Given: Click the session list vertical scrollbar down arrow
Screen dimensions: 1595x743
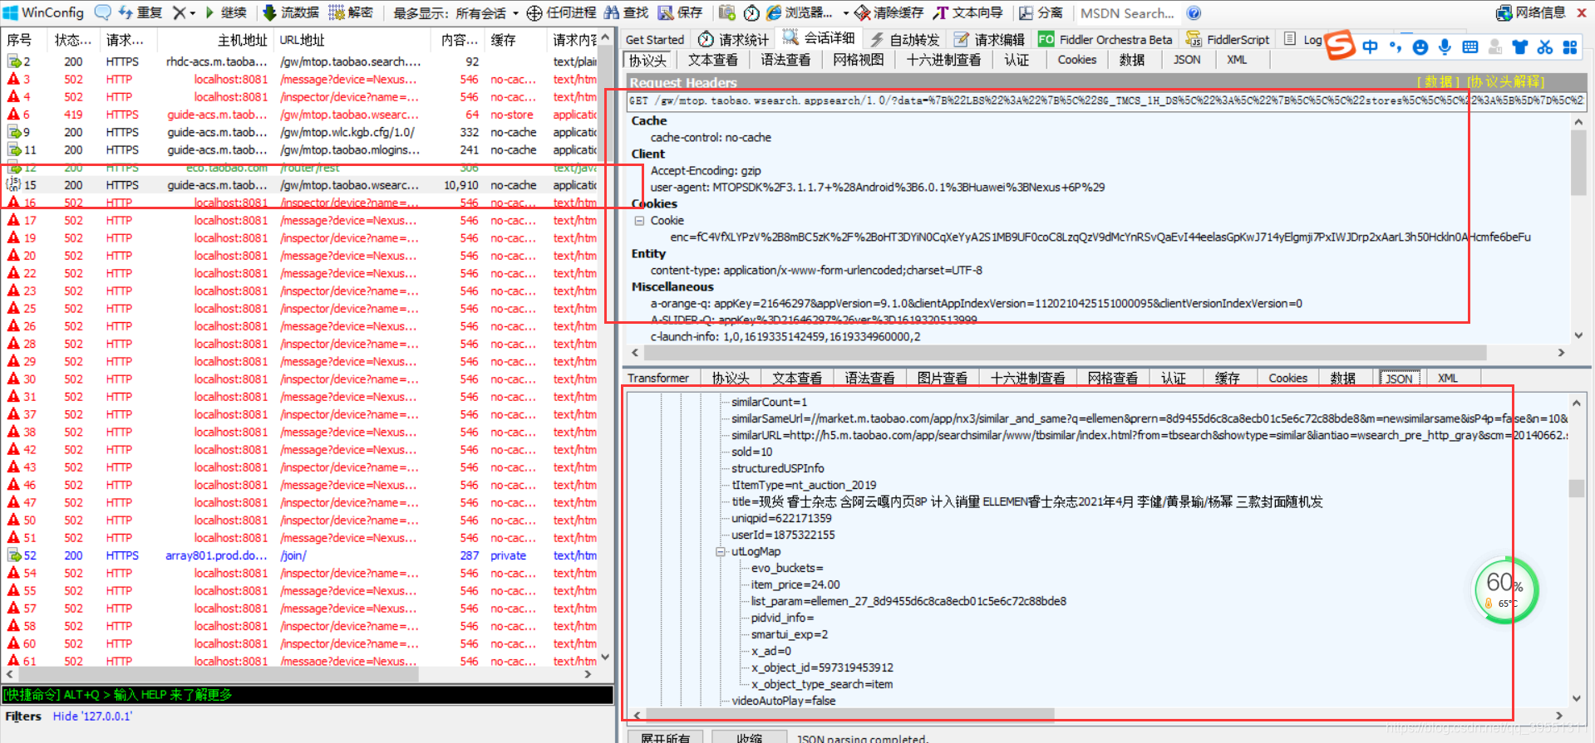Looking at the screenshot, I should (605, 657).
